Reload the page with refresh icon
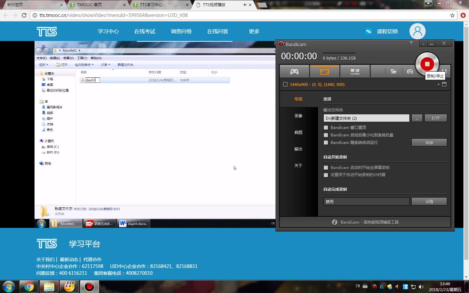The height and width of the screenshot is (293, 469). point(24,15)
